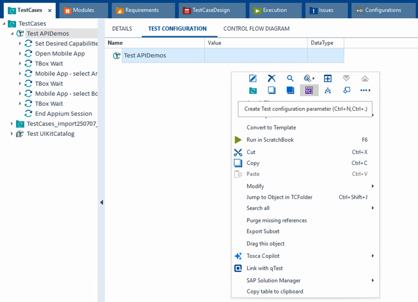Image resolution: width=418 pixels, height=302 pixels.
Task: Click the outlined copy squares icon
Action: 271,90
